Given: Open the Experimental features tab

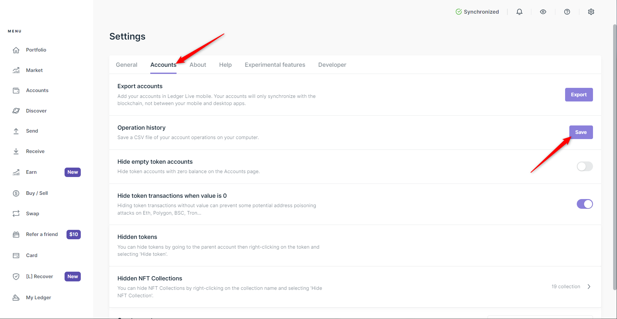Looking at the screenshot, I should [275, 65].
